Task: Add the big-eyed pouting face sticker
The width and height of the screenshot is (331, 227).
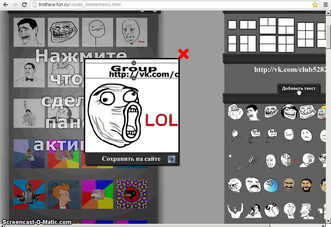Action: pos(271,210)
